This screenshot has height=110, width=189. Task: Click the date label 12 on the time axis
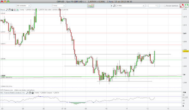148,109
